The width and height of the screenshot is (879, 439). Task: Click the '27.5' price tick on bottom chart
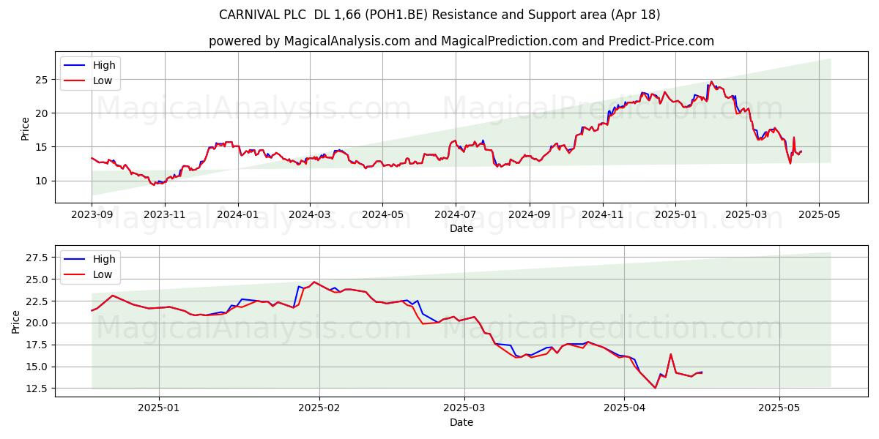click(x=38, y=258)
